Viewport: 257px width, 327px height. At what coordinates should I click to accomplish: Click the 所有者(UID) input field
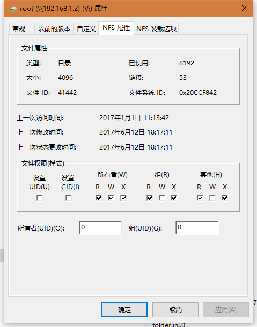pos(100,227)
